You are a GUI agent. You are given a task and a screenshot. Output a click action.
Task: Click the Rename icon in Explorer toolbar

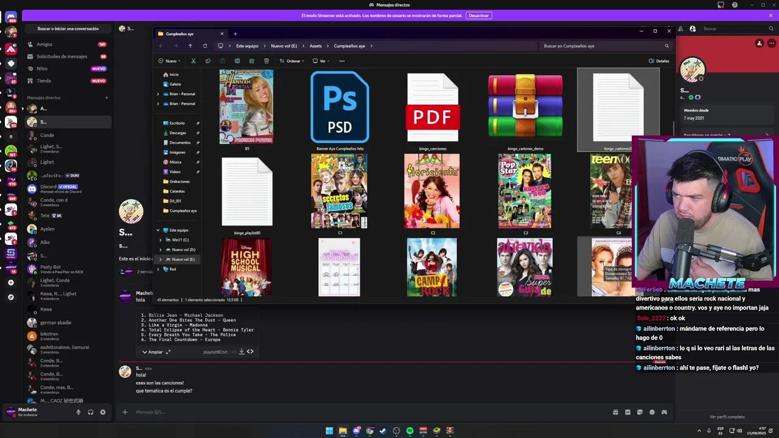pos(237,61)
